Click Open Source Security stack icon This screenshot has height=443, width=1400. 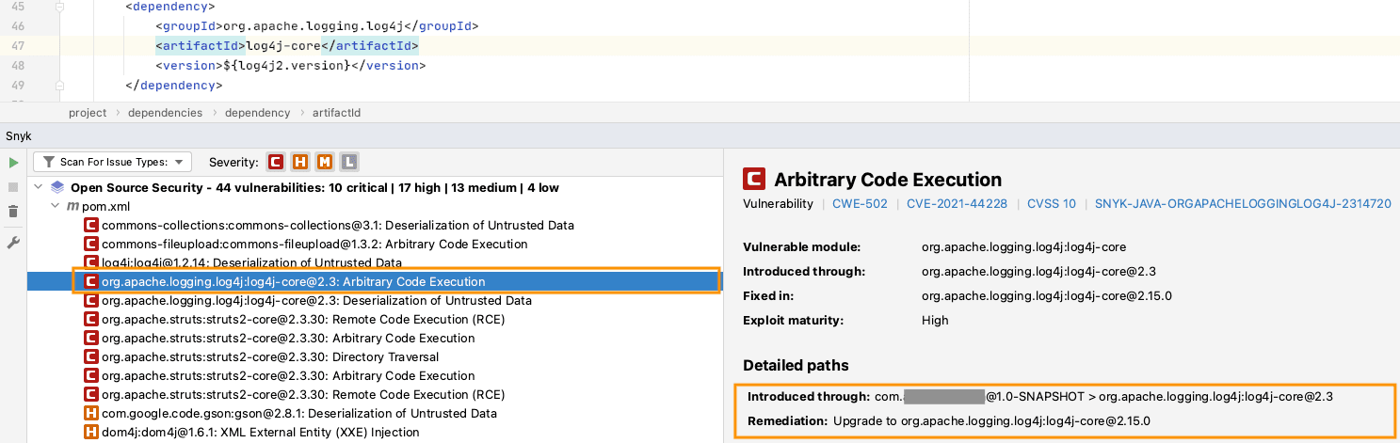(57, 187)
